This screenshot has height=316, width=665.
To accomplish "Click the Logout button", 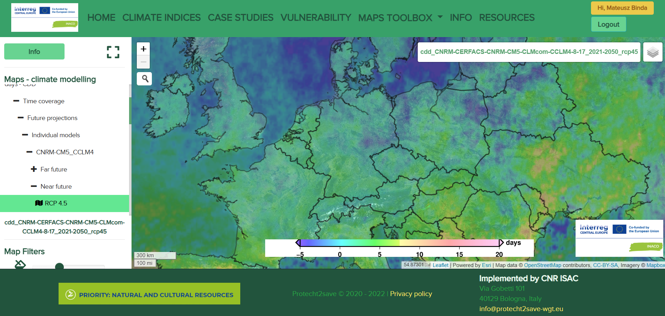I will [x=608, y=24].
